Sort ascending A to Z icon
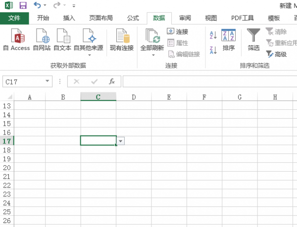This screenshot has height=227, width=297. (x=213, y=35)
